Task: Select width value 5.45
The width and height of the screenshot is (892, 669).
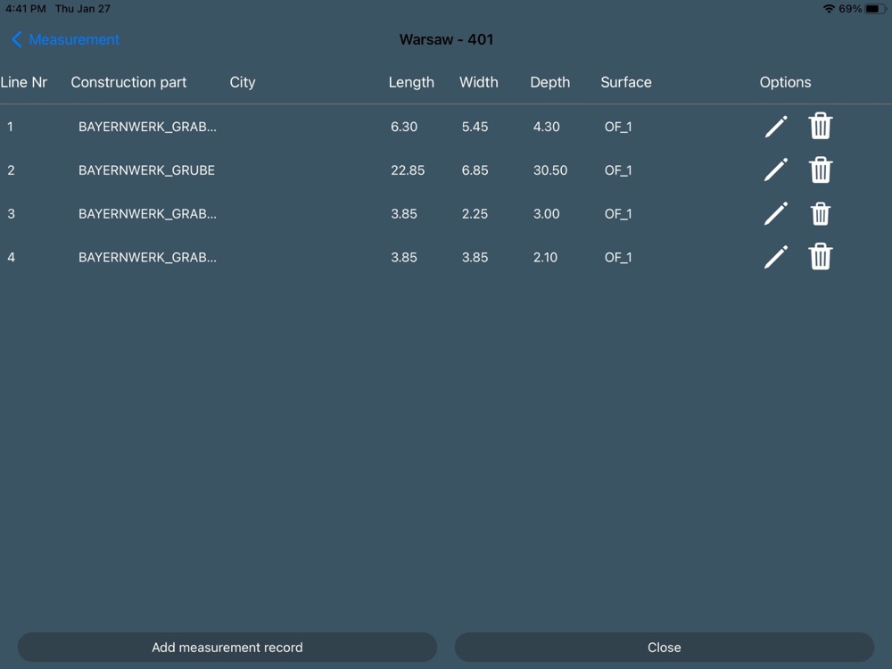Action: (x=475, y=127)
